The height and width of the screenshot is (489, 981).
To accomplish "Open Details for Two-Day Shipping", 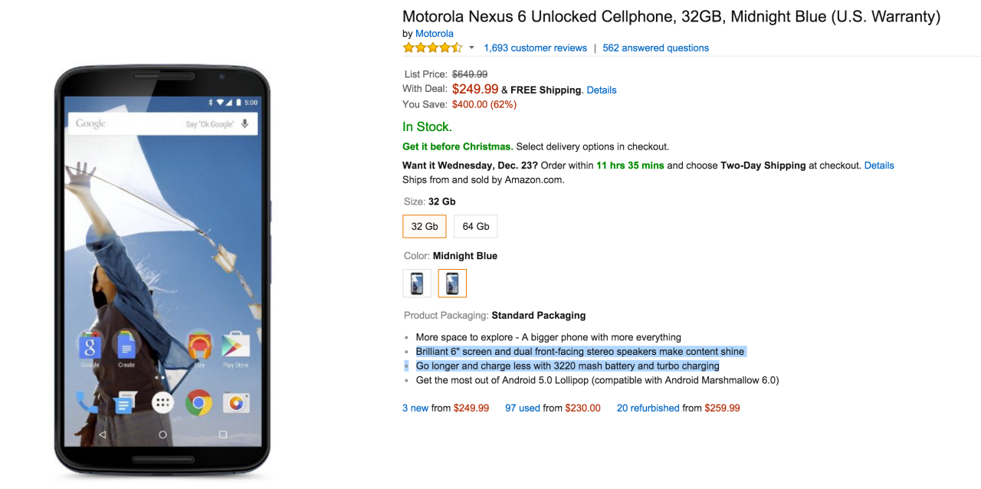I will (x=879, y=165).
